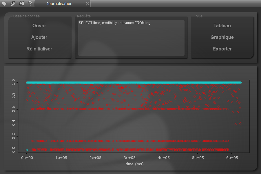Select the Graphique view button
This screenshot has height=174, width=261.
click(222, 37)
